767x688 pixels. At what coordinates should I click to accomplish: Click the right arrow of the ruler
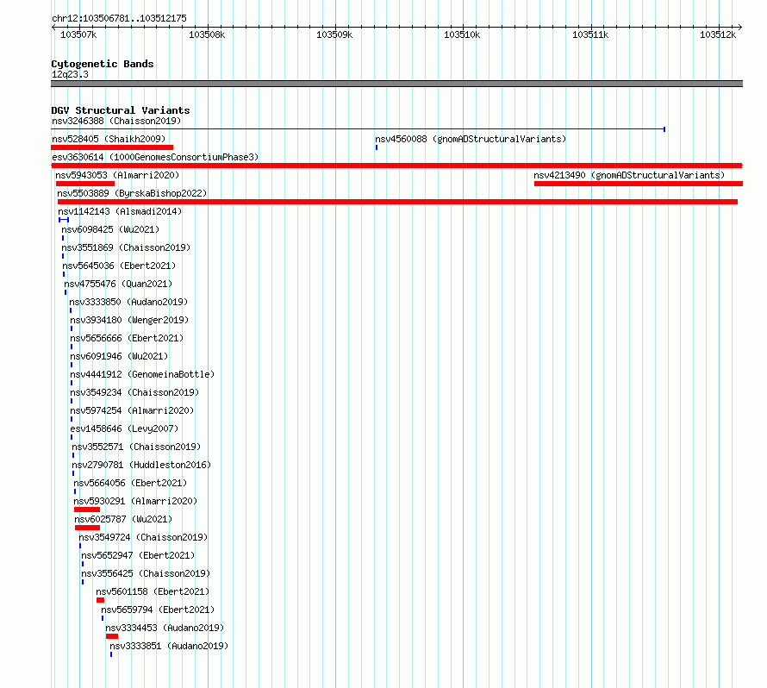740,28
